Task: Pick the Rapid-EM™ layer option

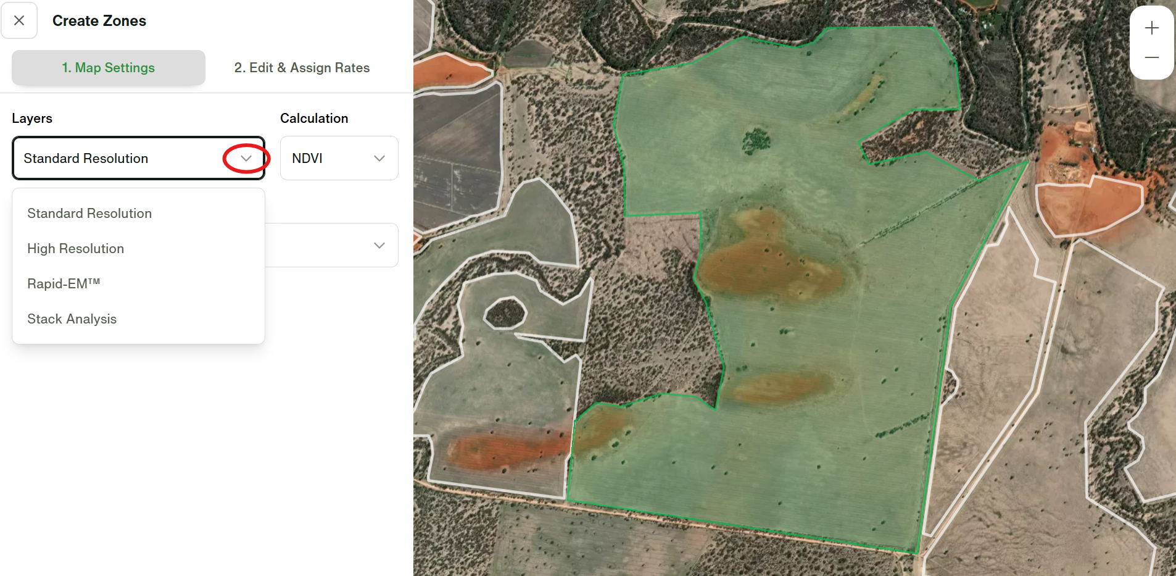Action: (x=64, y=284)
